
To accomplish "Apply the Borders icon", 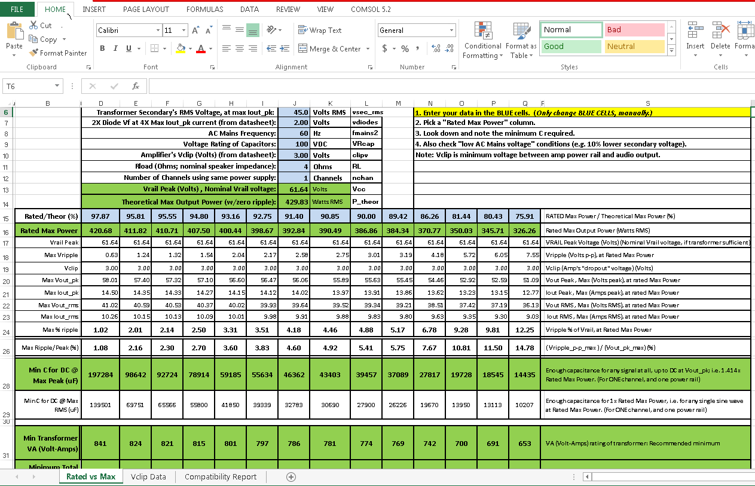I will 154,48.
